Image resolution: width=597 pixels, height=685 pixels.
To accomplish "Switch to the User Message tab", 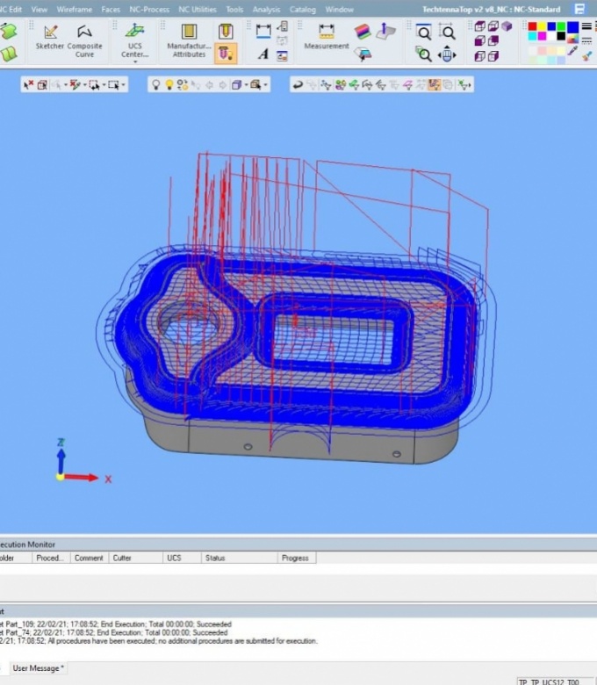I will [x=38, y=668].
